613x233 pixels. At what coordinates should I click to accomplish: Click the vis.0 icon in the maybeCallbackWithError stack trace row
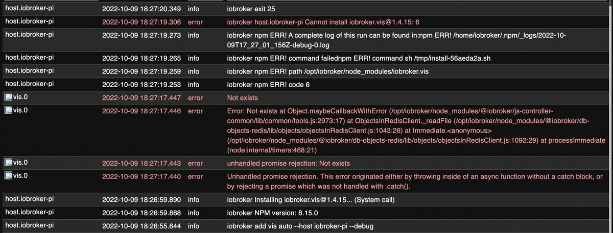9,110
